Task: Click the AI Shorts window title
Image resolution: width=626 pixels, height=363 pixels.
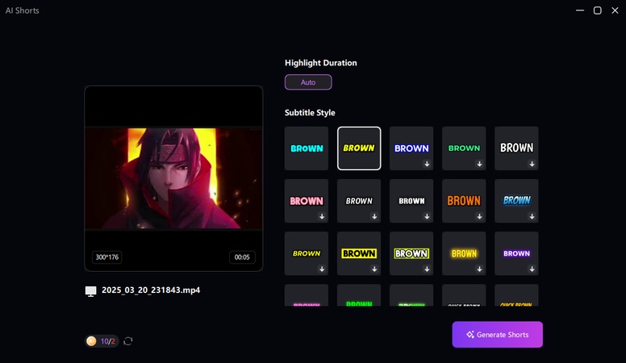Action: pos(23,10)
